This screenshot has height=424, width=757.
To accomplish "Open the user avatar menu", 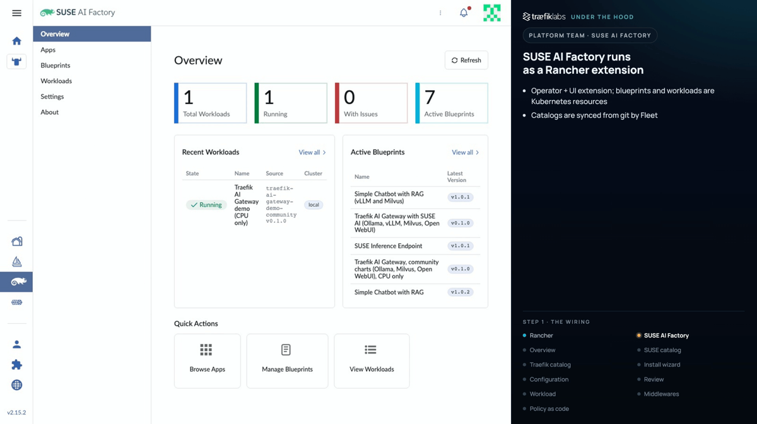I will 492,13.
